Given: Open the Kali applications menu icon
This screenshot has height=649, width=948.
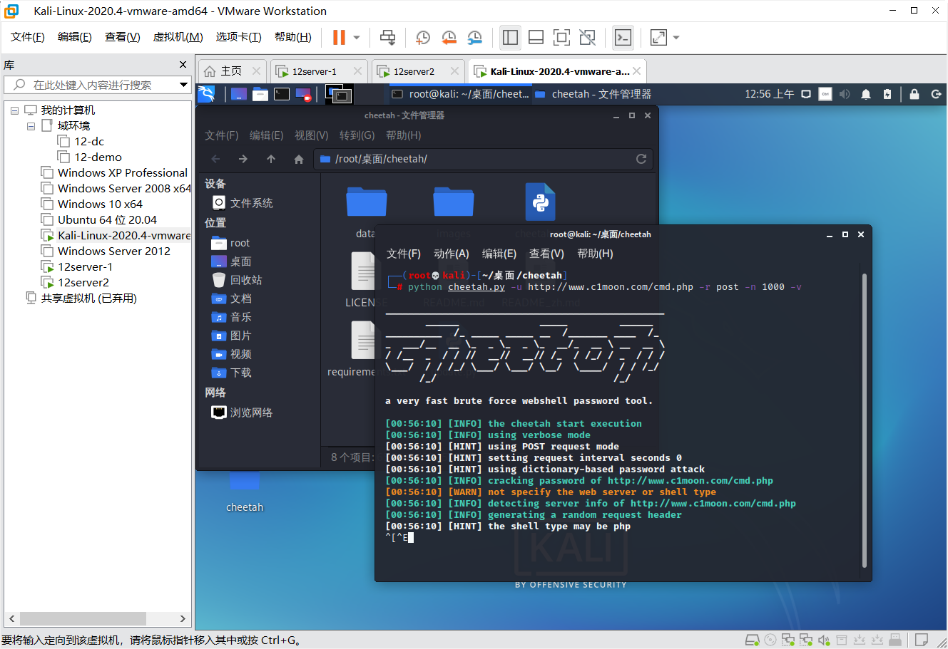Looking at the screenshot, I should (x=206, y=94).
